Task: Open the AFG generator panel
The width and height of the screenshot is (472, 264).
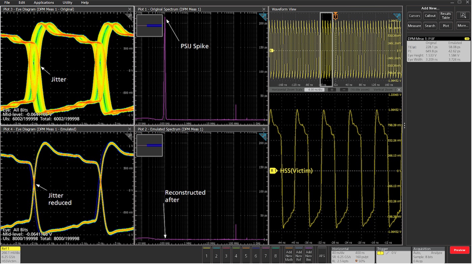Action: point(322,255)
